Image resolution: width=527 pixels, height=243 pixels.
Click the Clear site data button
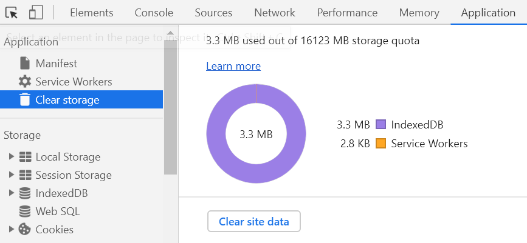[254, 222]
